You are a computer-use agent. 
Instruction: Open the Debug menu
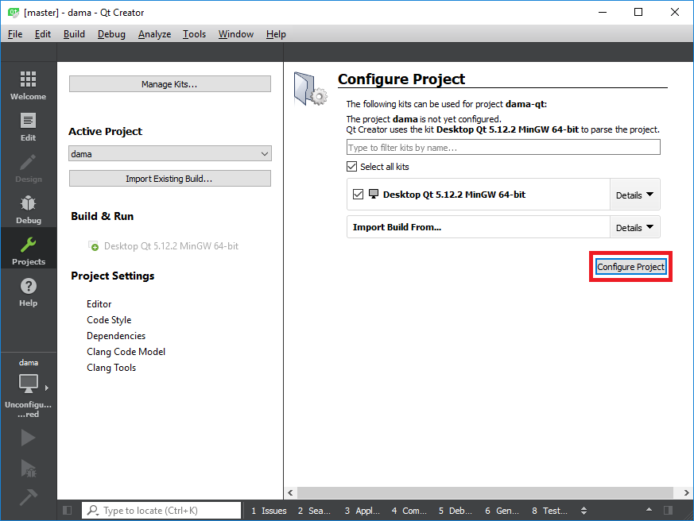click(111, 34)
